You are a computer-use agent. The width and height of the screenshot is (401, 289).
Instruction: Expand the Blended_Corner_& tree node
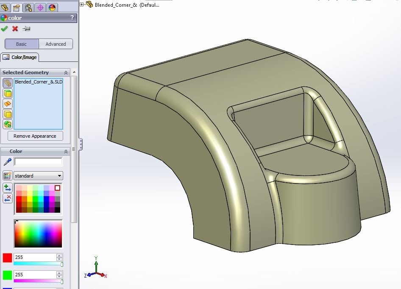82,5
